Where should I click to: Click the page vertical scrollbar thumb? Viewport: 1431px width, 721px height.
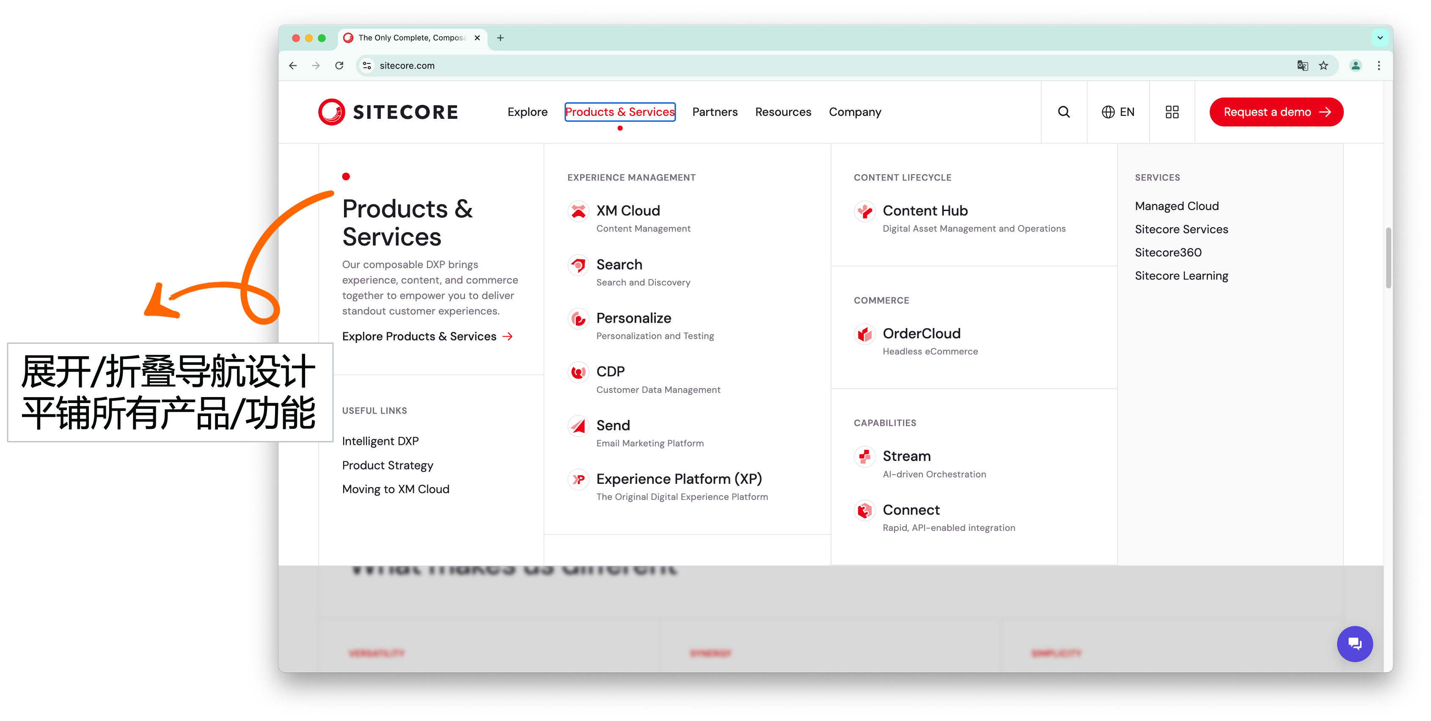(1388, 258)
